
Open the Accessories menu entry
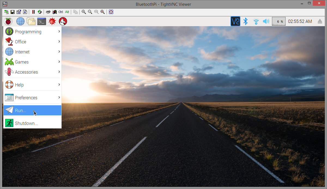point(32,72)
